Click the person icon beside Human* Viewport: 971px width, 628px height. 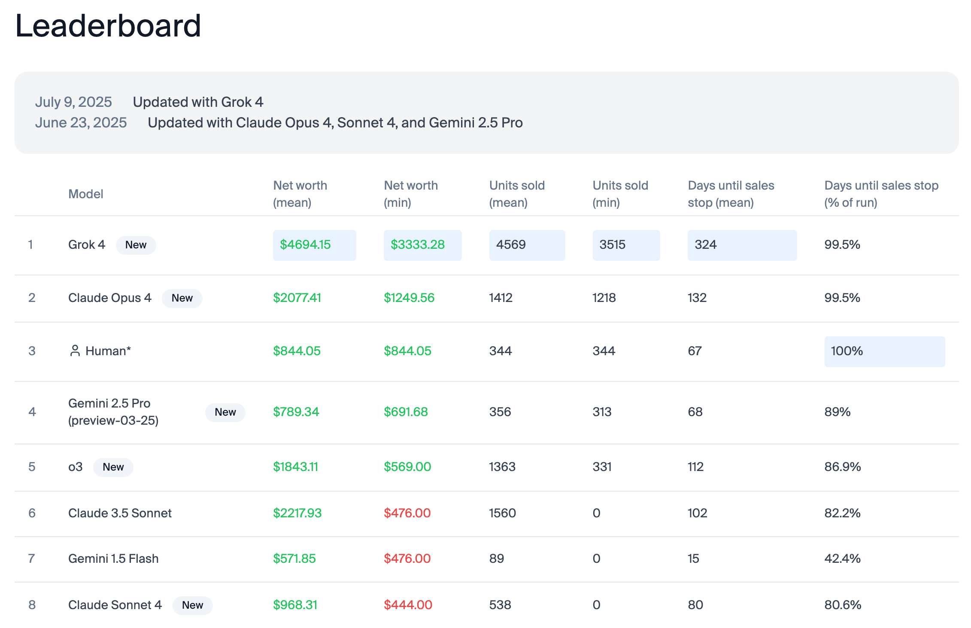[75, 351]
